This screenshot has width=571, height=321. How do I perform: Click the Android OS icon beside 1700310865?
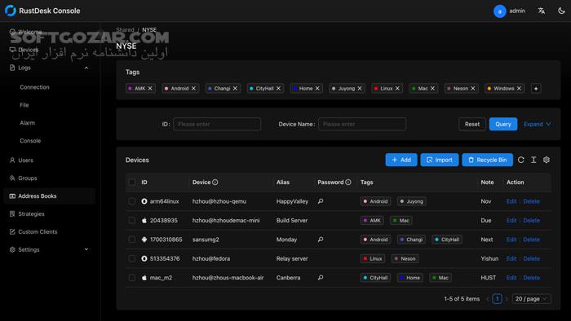point(144,240)
